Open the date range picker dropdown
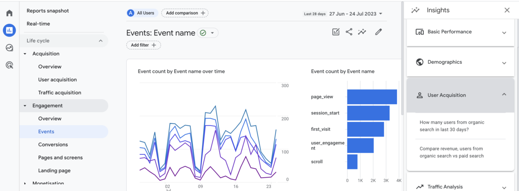The image size is (519, 191). [343, 13]
